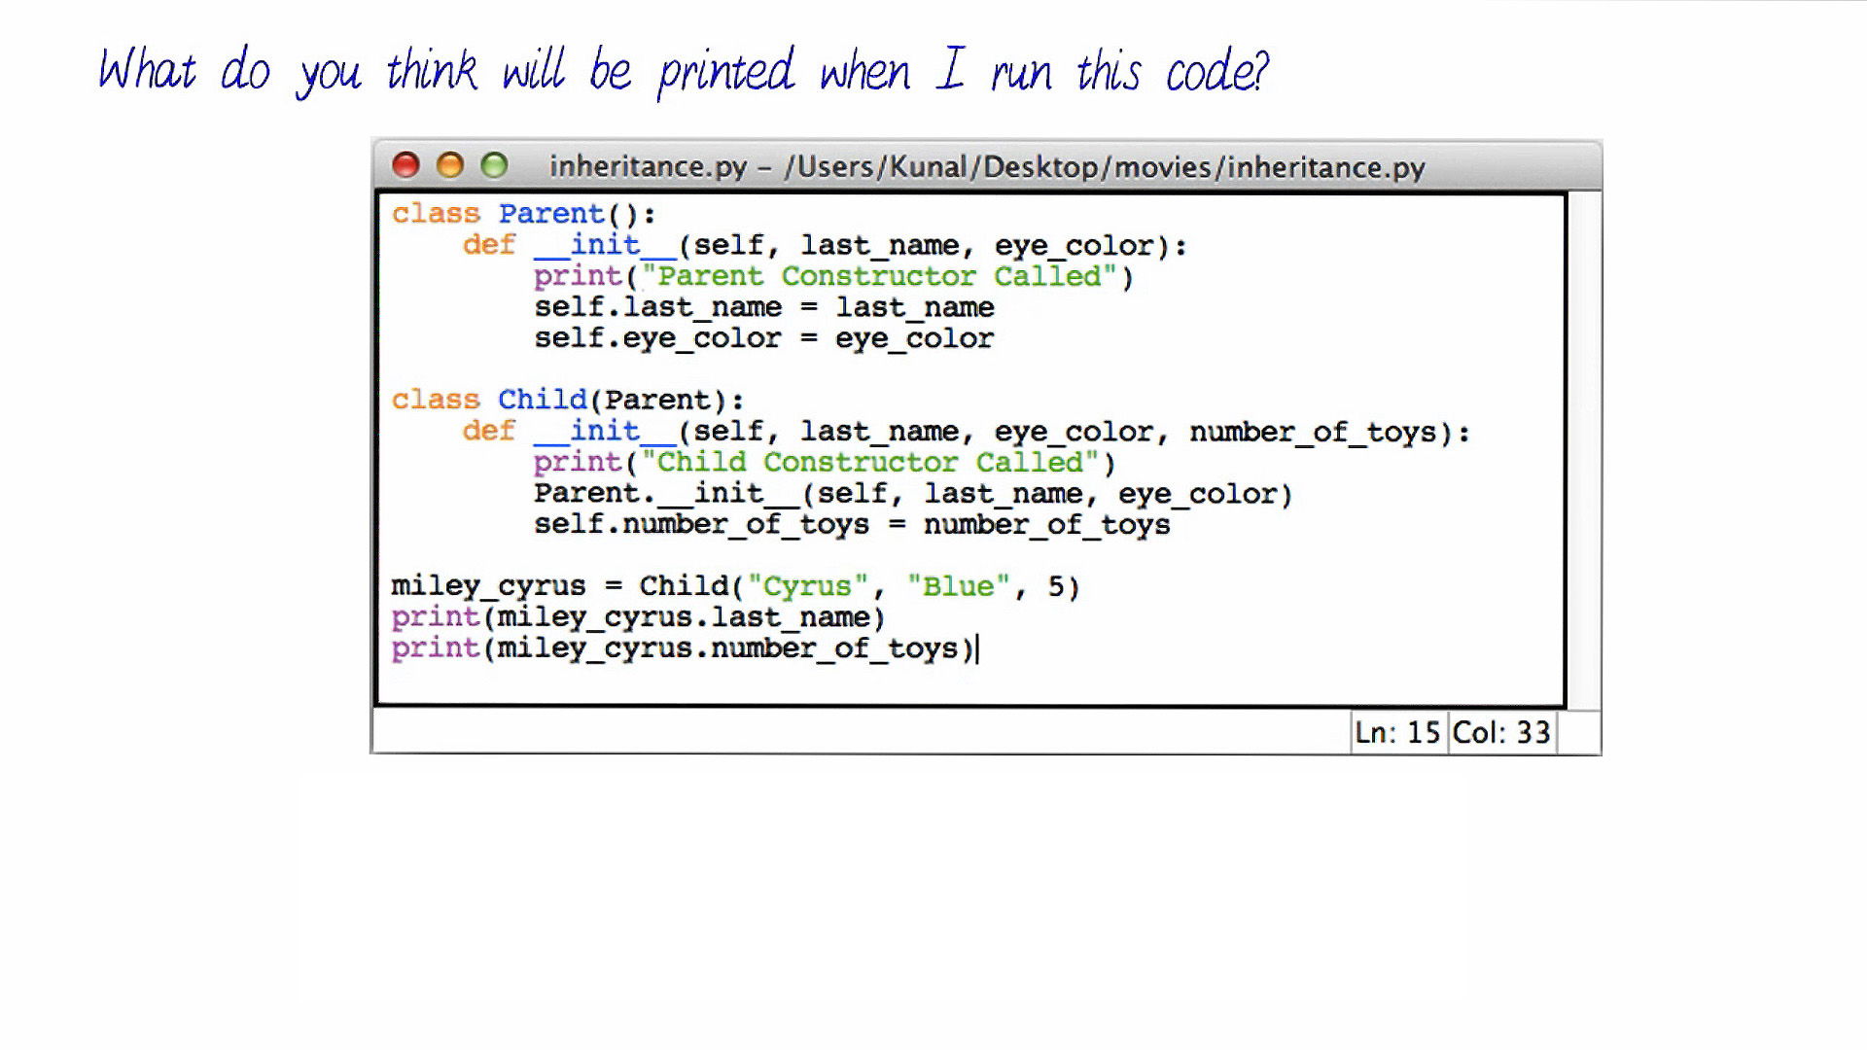Viewport: 1867px width, 1050px height.
Task: Click the red close window button
Action: tap(405, 165)
